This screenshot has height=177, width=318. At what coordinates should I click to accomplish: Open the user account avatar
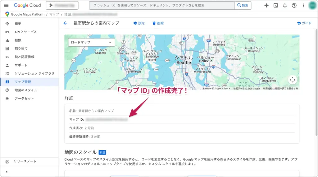(x=312, y=6)
